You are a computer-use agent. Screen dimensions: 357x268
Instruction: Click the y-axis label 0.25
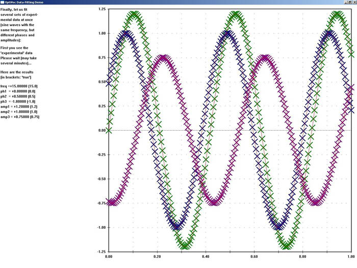coord(102,106)
